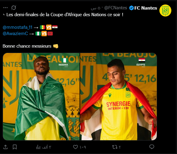Bookmark this FC Nantes post

15,147
